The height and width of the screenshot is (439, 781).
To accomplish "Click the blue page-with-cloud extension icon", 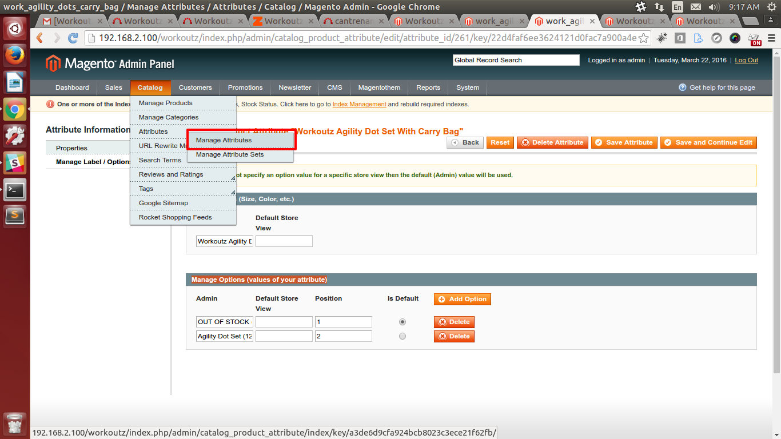I will click(x=698, y=38).
